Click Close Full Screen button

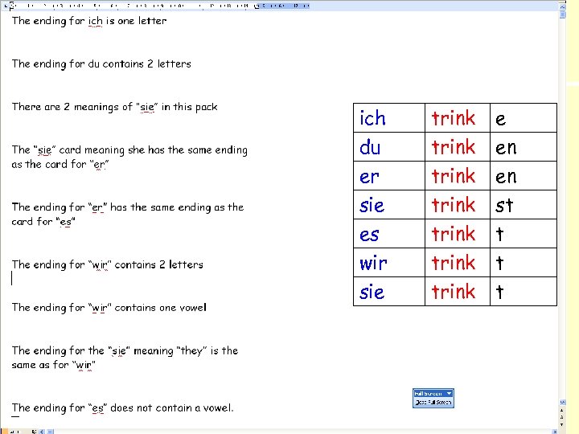pos(433,403)
